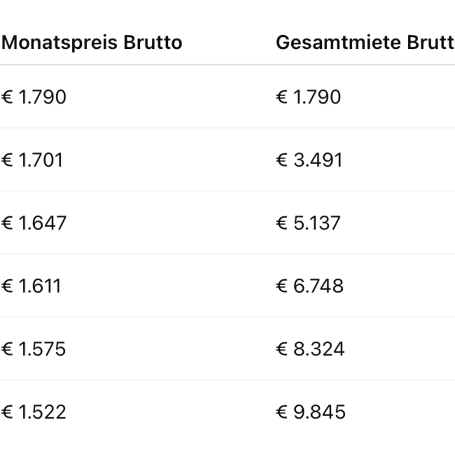The width and height of the screenshot is (455, 455).
Task: Click the € 1.611 monthly price value
Action: (x=31, y=286)
